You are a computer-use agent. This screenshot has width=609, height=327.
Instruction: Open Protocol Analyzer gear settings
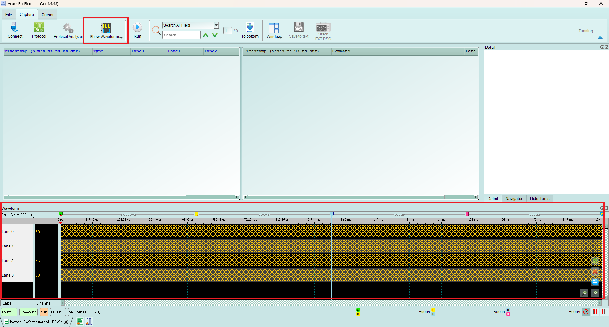point(68,30)
